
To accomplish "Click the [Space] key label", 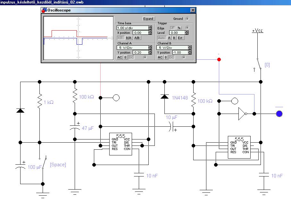I will pos(58,165).
